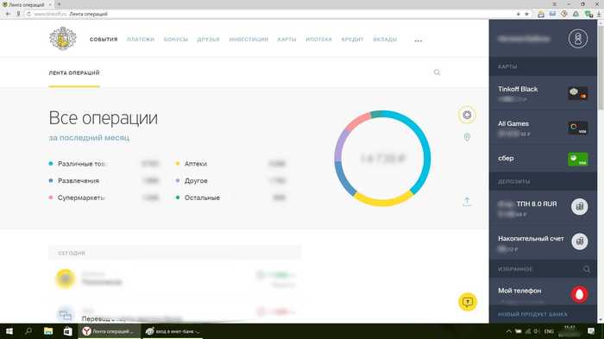Switch to the map pin view icon

coord(467,137)
